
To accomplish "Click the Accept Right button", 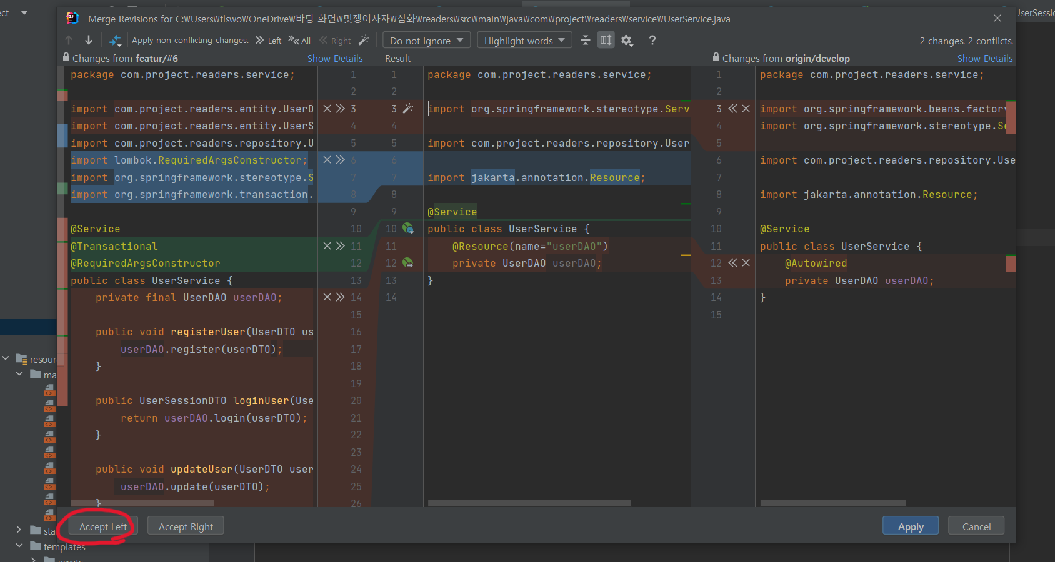I will [x=186, y=526].
